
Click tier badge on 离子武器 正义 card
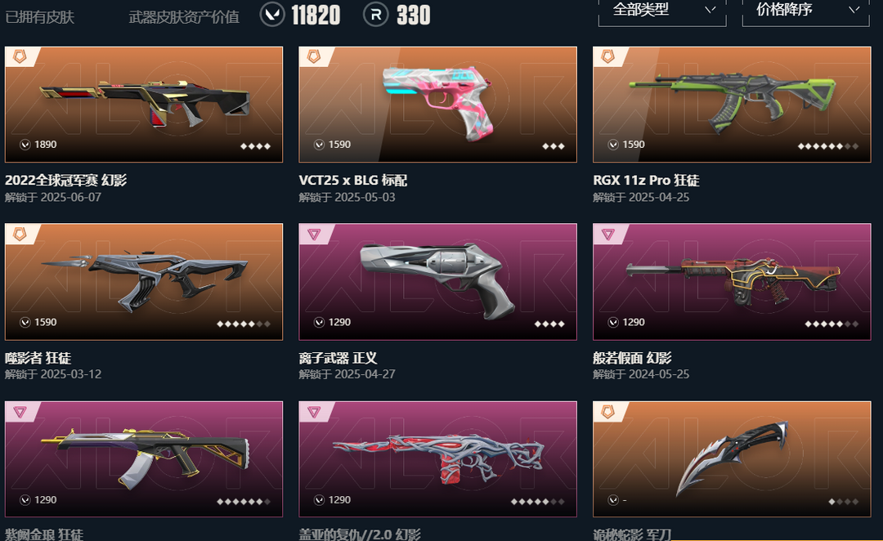click(x=314, y=234)
